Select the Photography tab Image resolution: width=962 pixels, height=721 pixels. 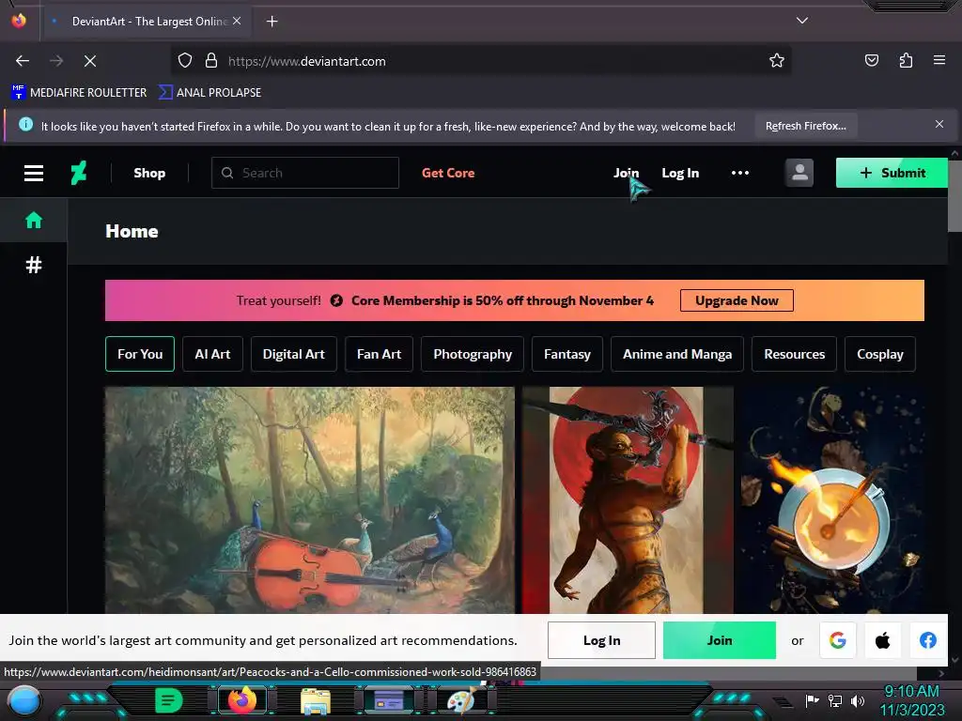click(473, 354)
